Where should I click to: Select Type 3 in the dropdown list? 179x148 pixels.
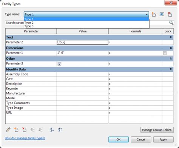86,26
